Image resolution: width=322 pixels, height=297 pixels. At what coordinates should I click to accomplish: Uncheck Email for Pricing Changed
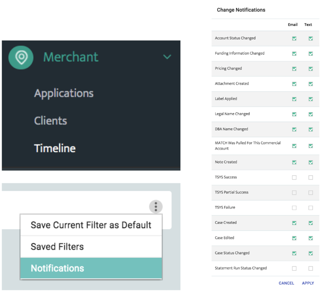click(x=294, y=69)
